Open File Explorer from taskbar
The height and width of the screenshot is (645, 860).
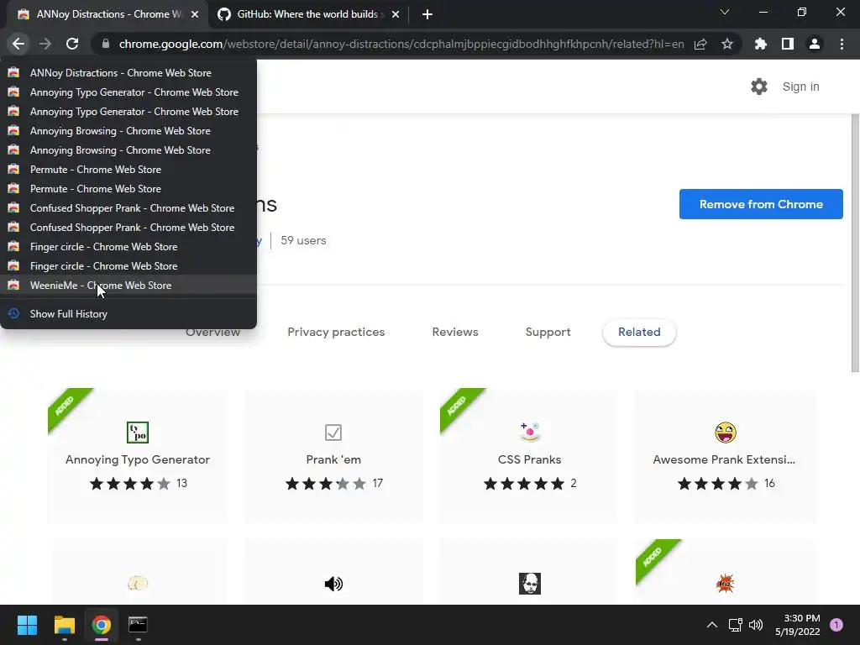(64, 625)
